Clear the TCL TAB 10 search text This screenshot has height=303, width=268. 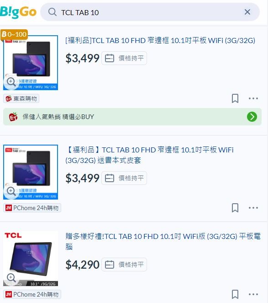[x=247, y=12]
